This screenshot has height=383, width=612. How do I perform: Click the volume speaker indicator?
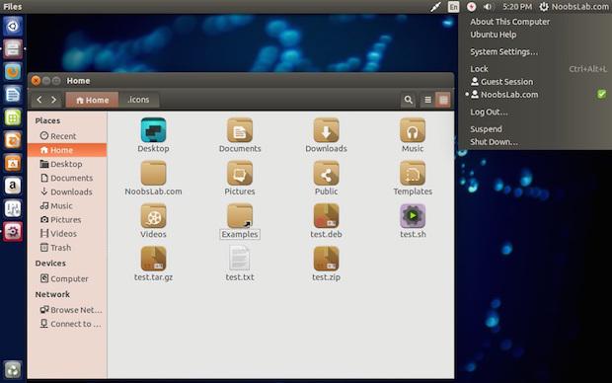coord(488,7)
